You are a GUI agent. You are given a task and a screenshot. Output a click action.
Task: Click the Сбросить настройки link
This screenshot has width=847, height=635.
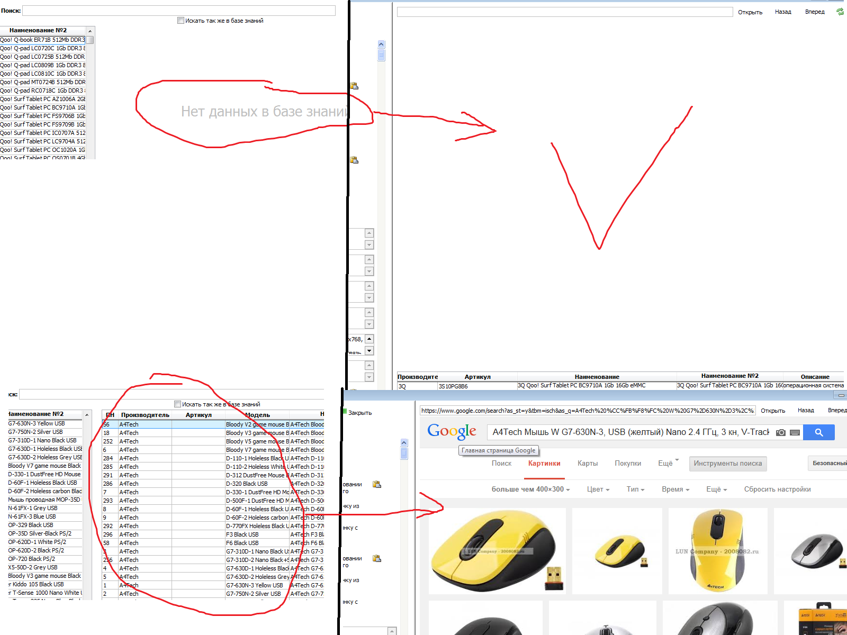777,489
